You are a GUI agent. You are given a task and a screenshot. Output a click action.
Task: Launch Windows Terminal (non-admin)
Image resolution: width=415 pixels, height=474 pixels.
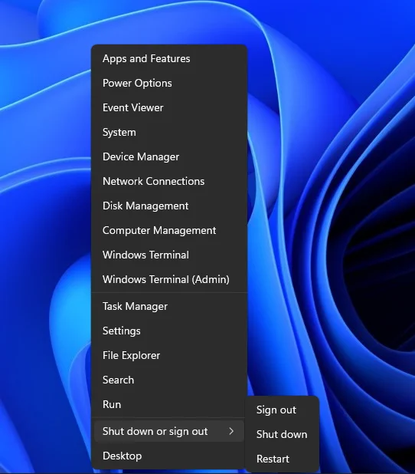[x=169, y=255]
